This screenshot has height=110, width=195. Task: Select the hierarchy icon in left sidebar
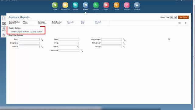[x=4, y=29]
